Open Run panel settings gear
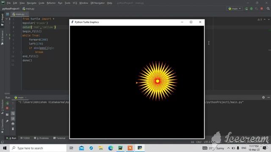This screenshot has height=152, width=271. tap(263, 98)
